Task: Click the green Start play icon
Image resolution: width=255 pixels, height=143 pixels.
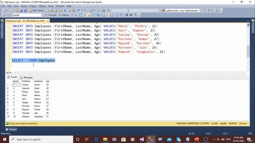Action: (x=108, y=11)
